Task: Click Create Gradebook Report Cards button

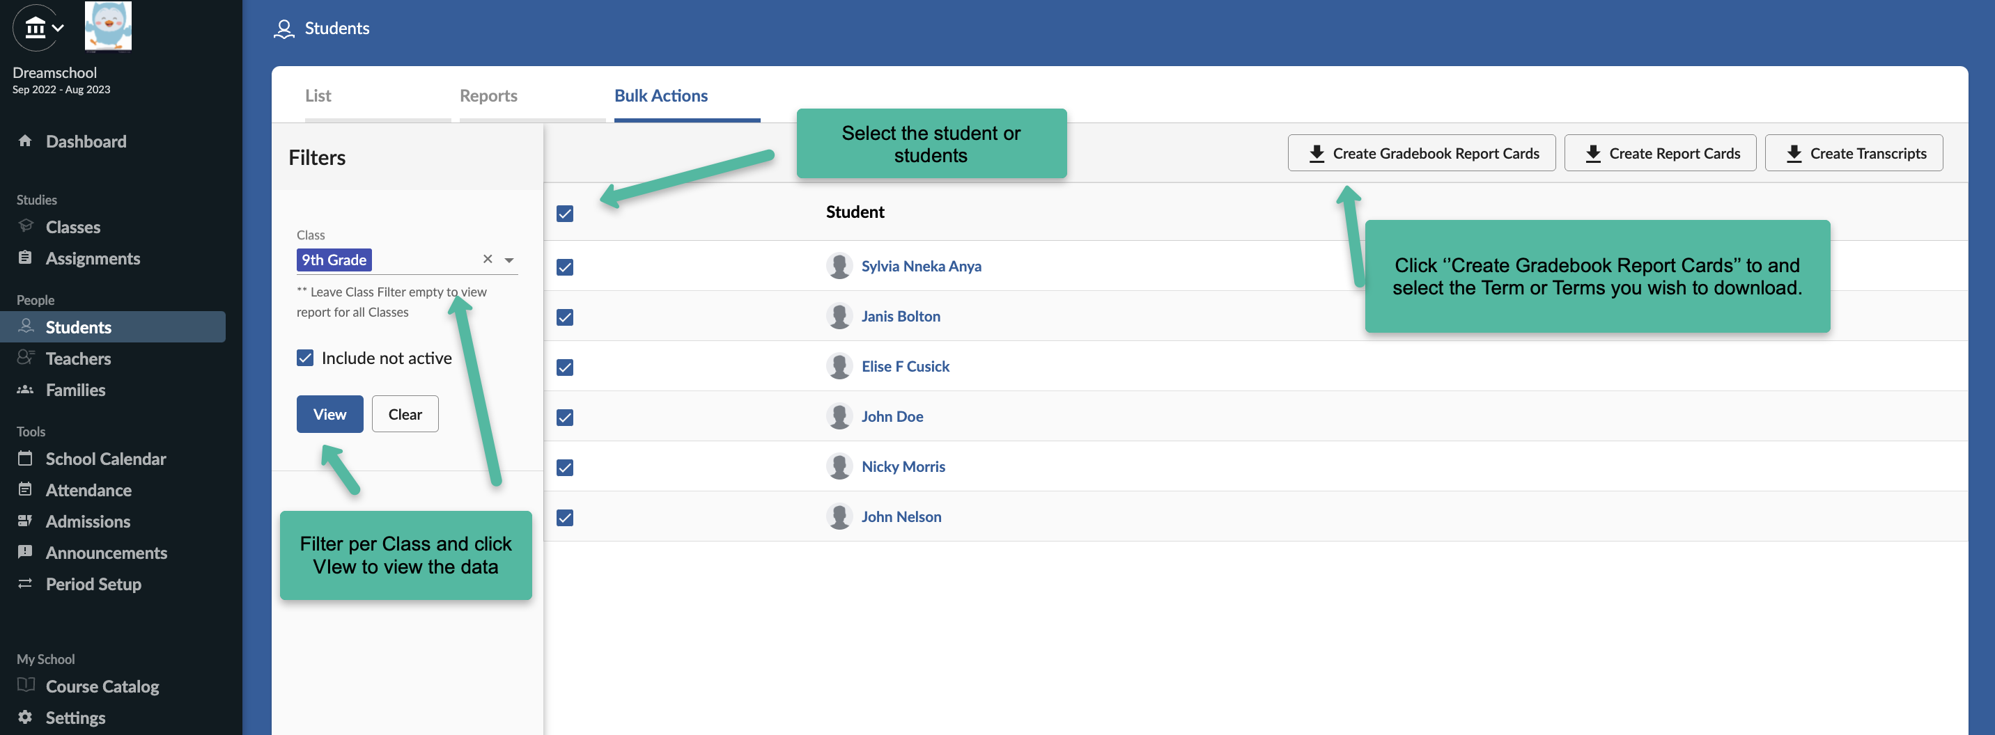Action: pyautogui.click(x=1421, y=153)
